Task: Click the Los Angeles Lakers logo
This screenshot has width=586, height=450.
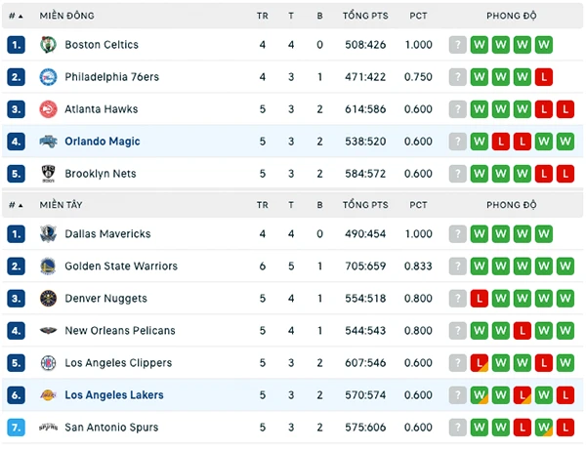Action: 48,395
